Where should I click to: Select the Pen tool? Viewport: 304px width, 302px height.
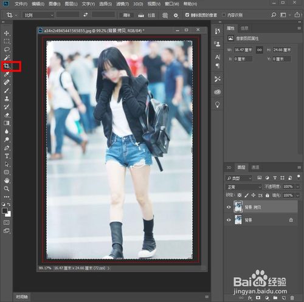point(7,148)
